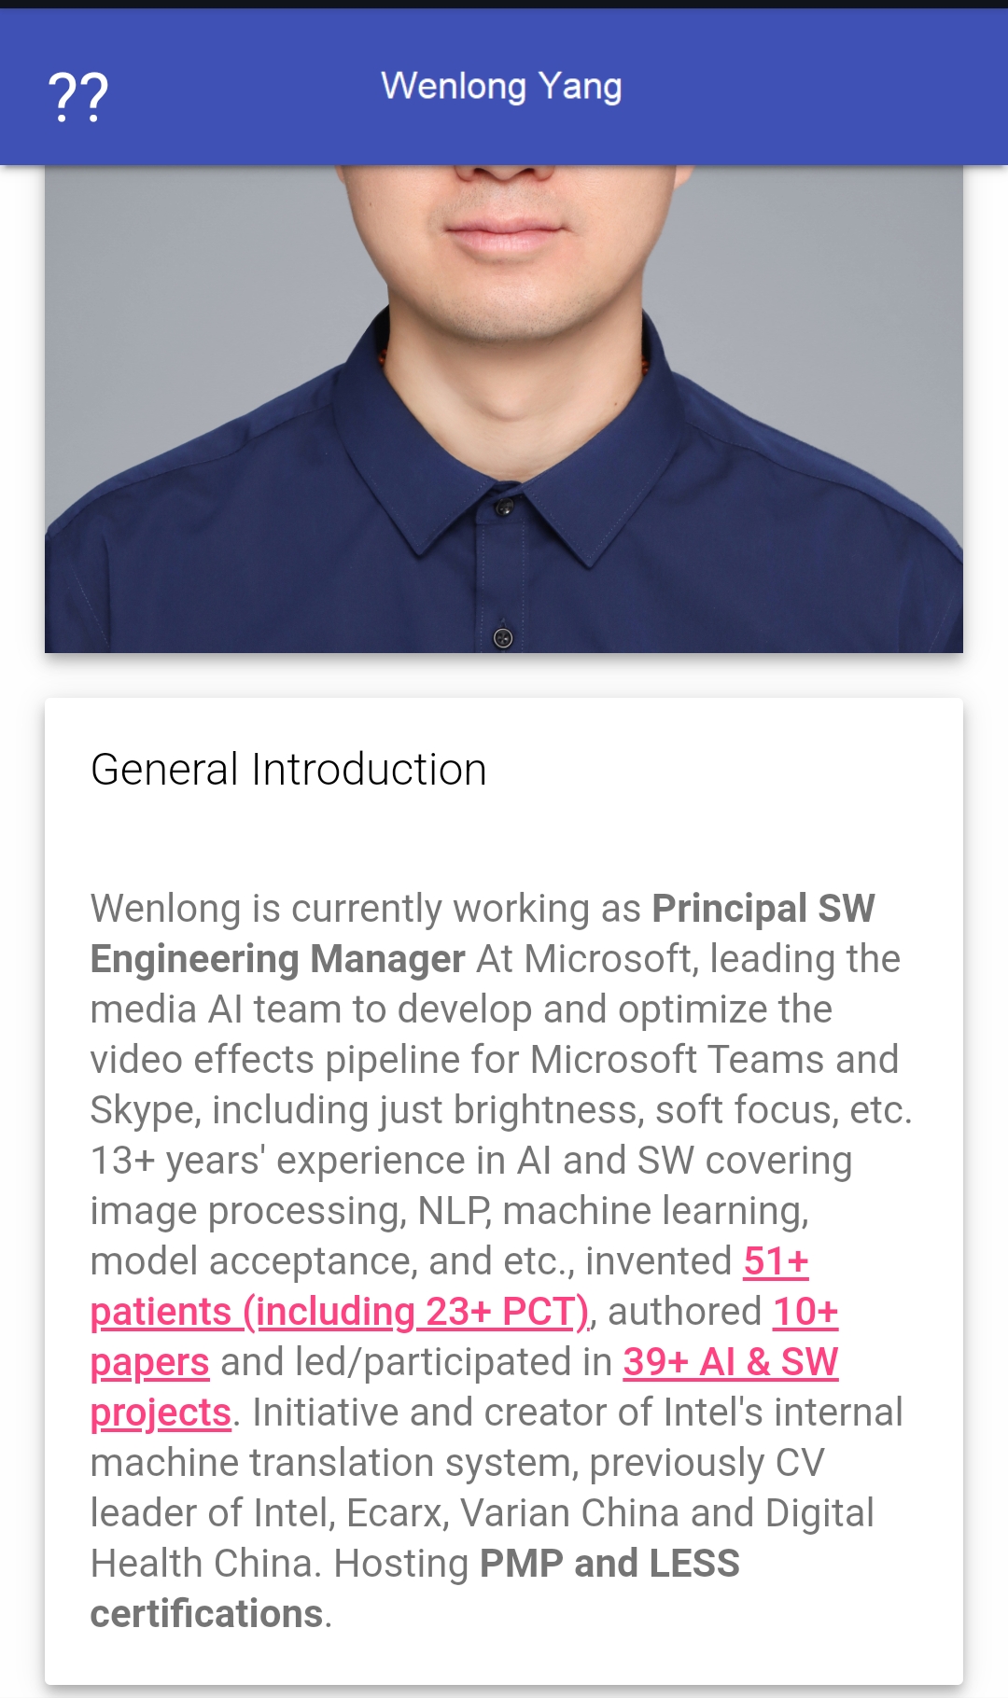Open the 39+ AI & SW projects link
Screen dimensions: 1008x1698
click(731, 1362)
